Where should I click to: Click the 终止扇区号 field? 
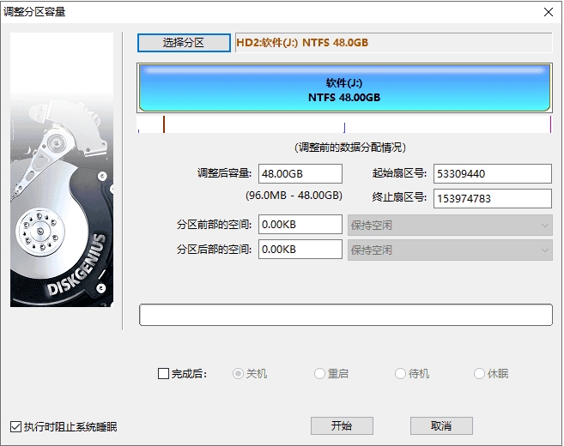(493, 198)
